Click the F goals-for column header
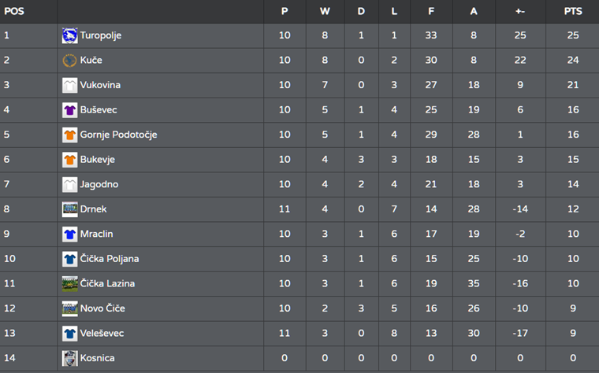The width and height of the screenshot is (599, 373). (x=431, y=12)
